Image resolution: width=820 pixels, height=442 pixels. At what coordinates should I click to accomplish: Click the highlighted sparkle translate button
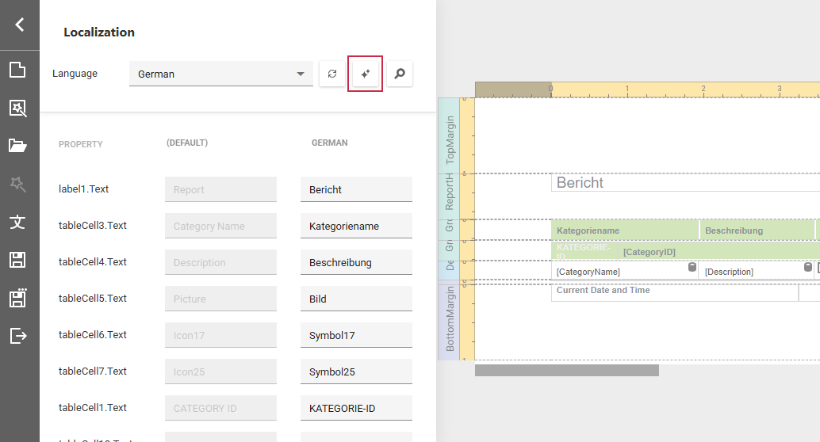365,74
